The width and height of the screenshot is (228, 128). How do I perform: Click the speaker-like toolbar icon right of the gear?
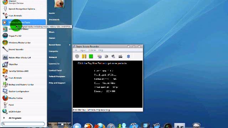point(113,57)
